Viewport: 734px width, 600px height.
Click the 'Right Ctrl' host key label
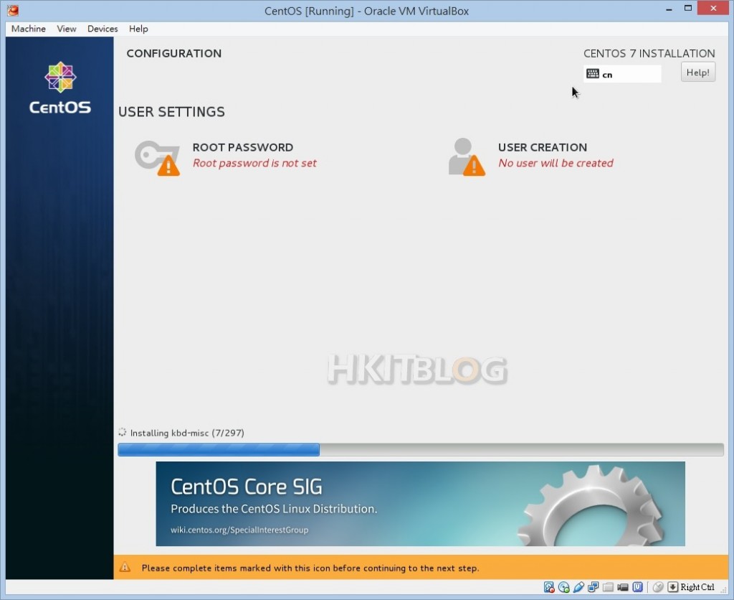point(697,587)
